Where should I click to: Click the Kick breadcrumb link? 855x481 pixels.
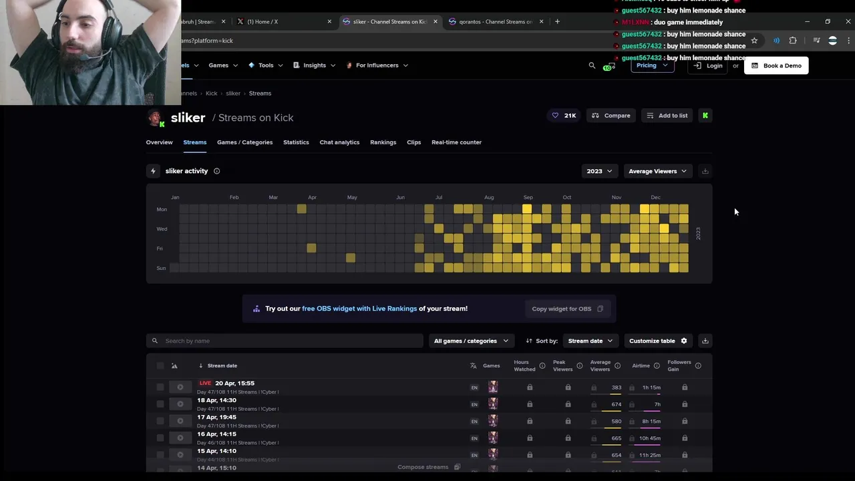[x=211, y=94]
